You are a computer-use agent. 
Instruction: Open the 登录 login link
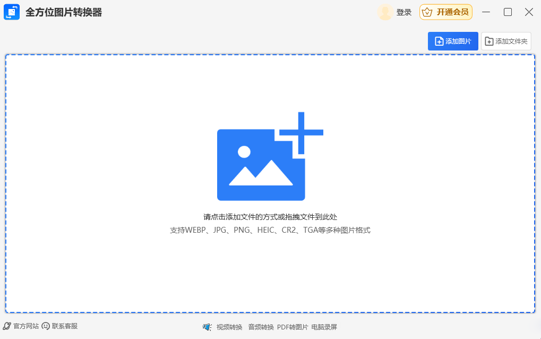[404, 12]
